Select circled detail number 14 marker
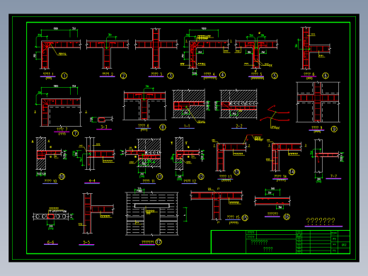 pyautogui.click(x=292, y=172)
